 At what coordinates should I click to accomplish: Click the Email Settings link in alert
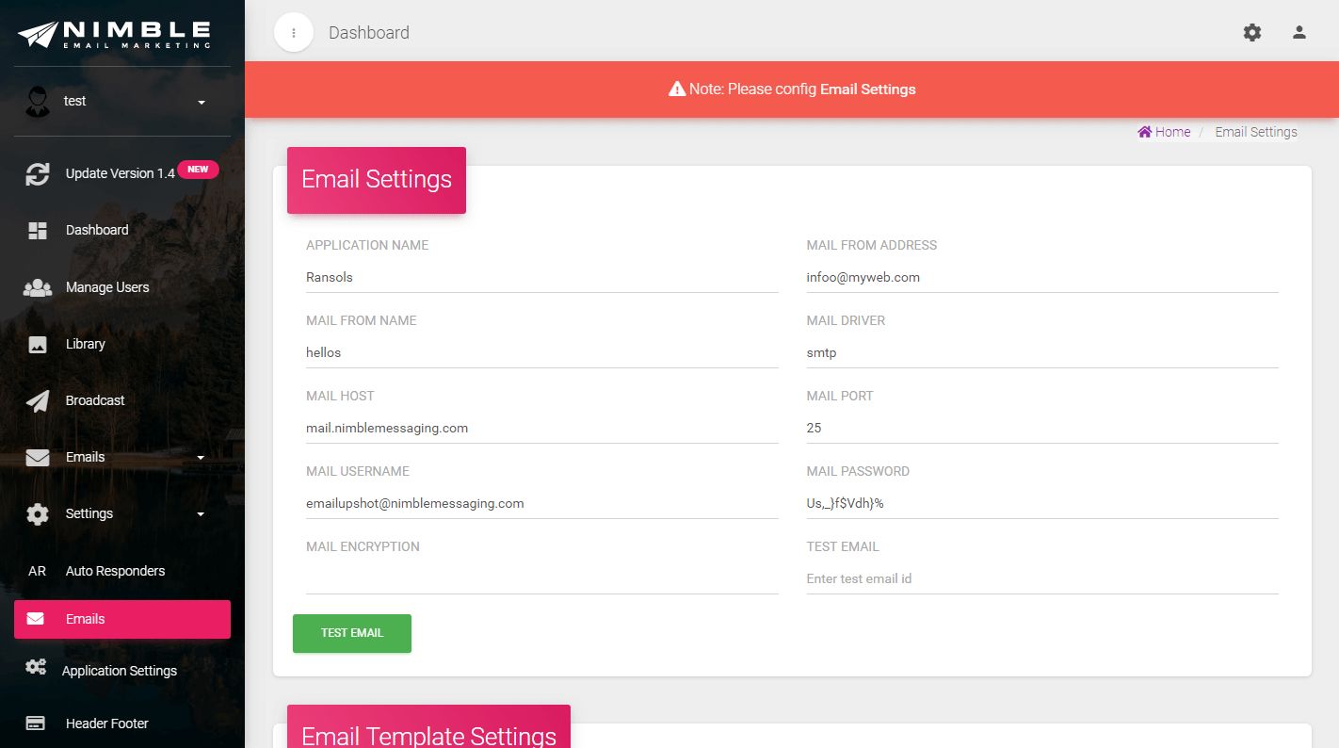tap(868, 89)
